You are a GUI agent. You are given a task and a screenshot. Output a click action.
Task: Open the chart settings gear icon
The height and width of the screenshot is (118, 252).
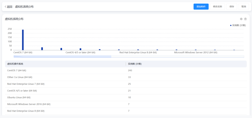click(241, 19)
